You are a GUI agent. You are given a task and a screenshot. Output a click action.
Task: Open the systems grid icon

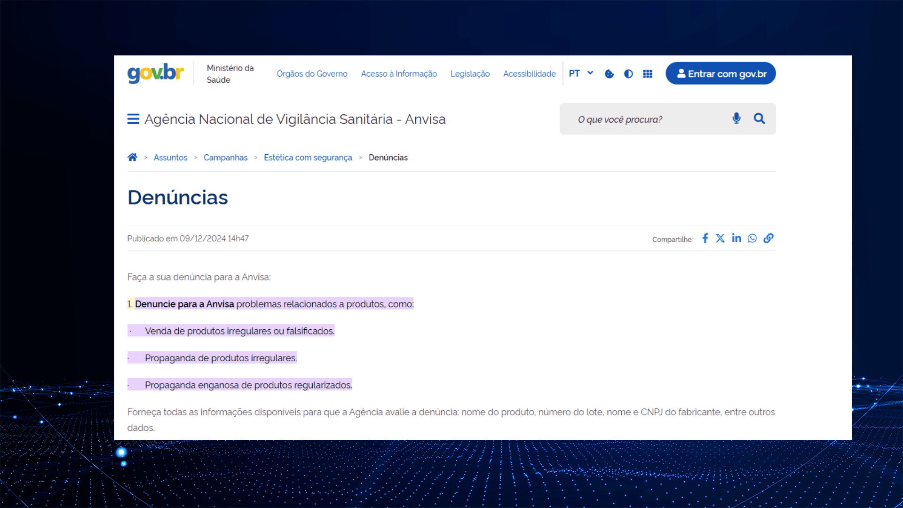648,74
